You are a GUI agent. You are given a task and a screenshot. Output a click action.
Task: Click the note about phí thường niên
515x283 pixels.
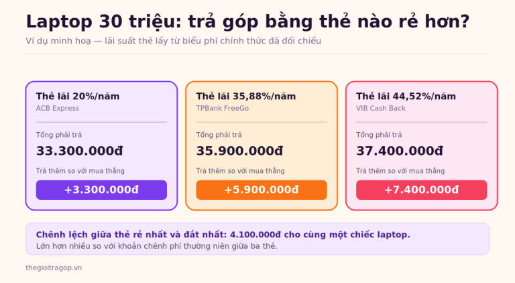(157, 246)
